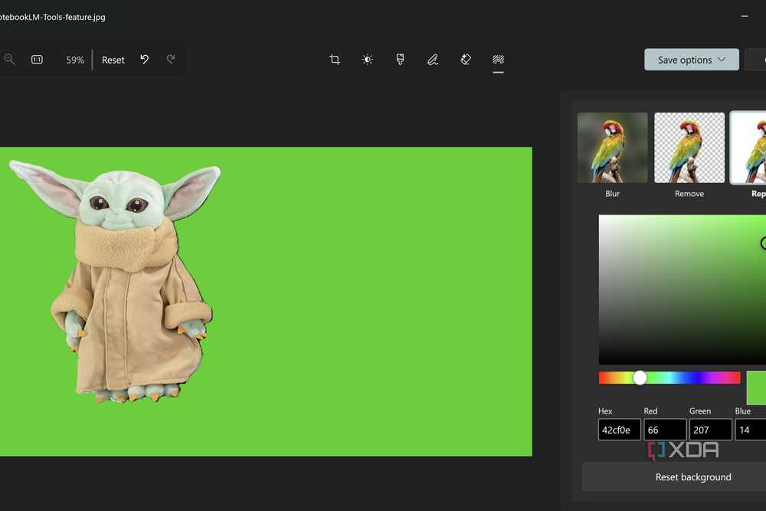This screenshot has height=511, width=766.
Task: Click inside the color picker gradient area
Action: pos(683,289)
